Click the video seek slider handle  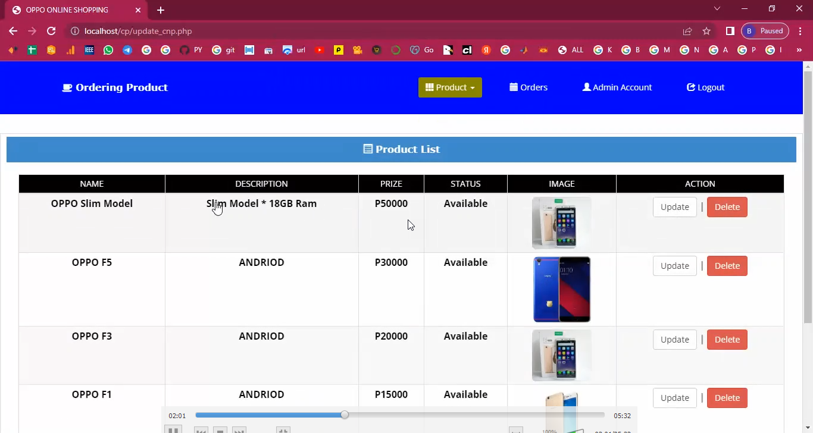point(345,415)
